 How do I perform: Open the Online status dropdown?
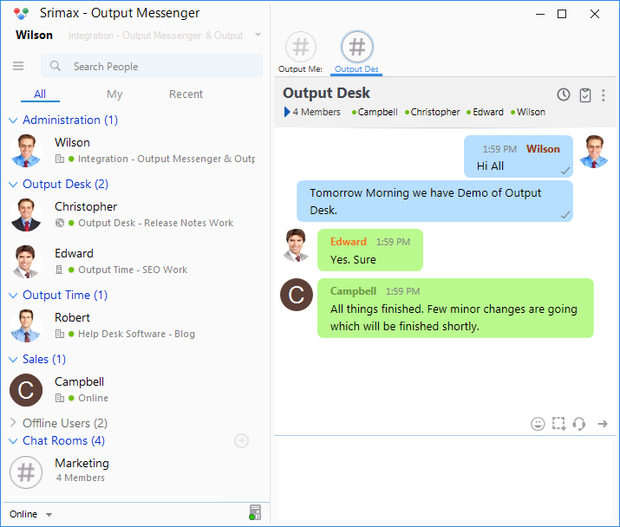pos(31,514)
